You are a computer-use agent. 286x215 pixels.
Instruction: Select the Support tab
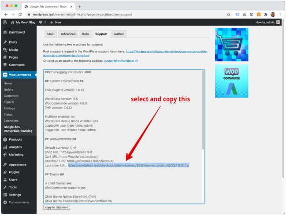pyautogui.click(x=101, y=34)
